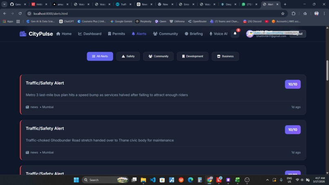The image size is (329, 185).
Task: Open File Explorer from taskbar
Action: pos(143,180)
